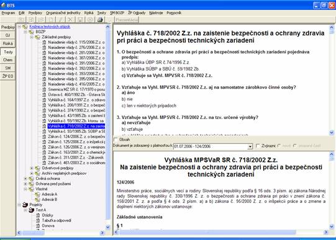Click tree panel vertical scroll up arrow
336x240 pixels.
point(107,27)
